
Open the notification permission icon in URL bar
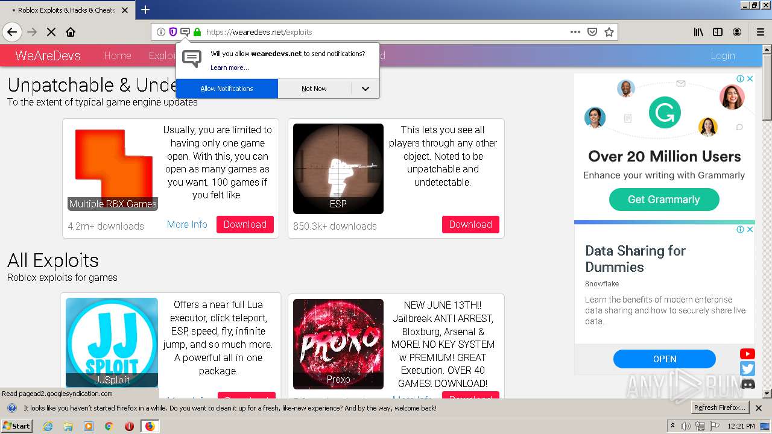coord(185,32)
